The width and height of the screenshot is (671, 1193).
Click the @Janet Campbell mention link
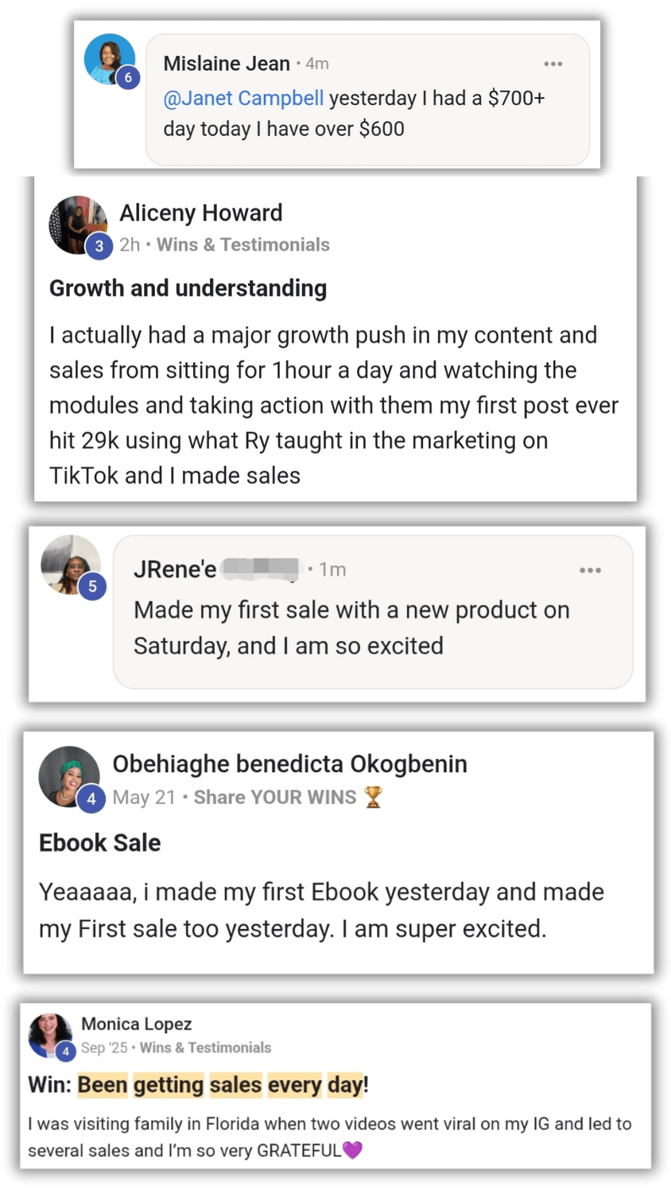tap(243, 98)
